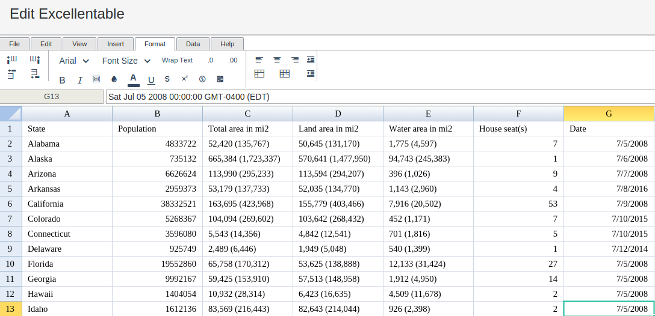Toggle italic formatting
Viewport: 655px width, 316px height.
click(x=79, y=80)
